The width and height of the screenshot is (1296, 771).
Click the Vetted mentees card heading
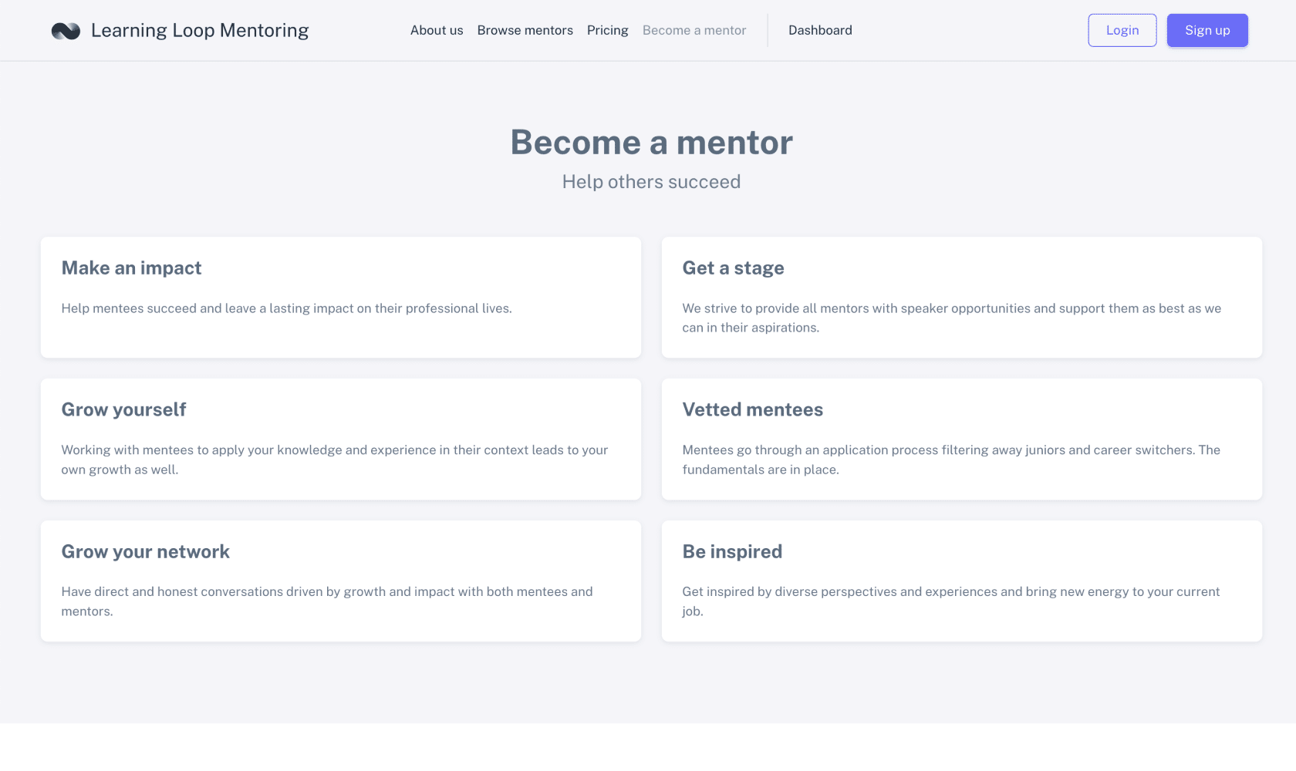(753, 409)
